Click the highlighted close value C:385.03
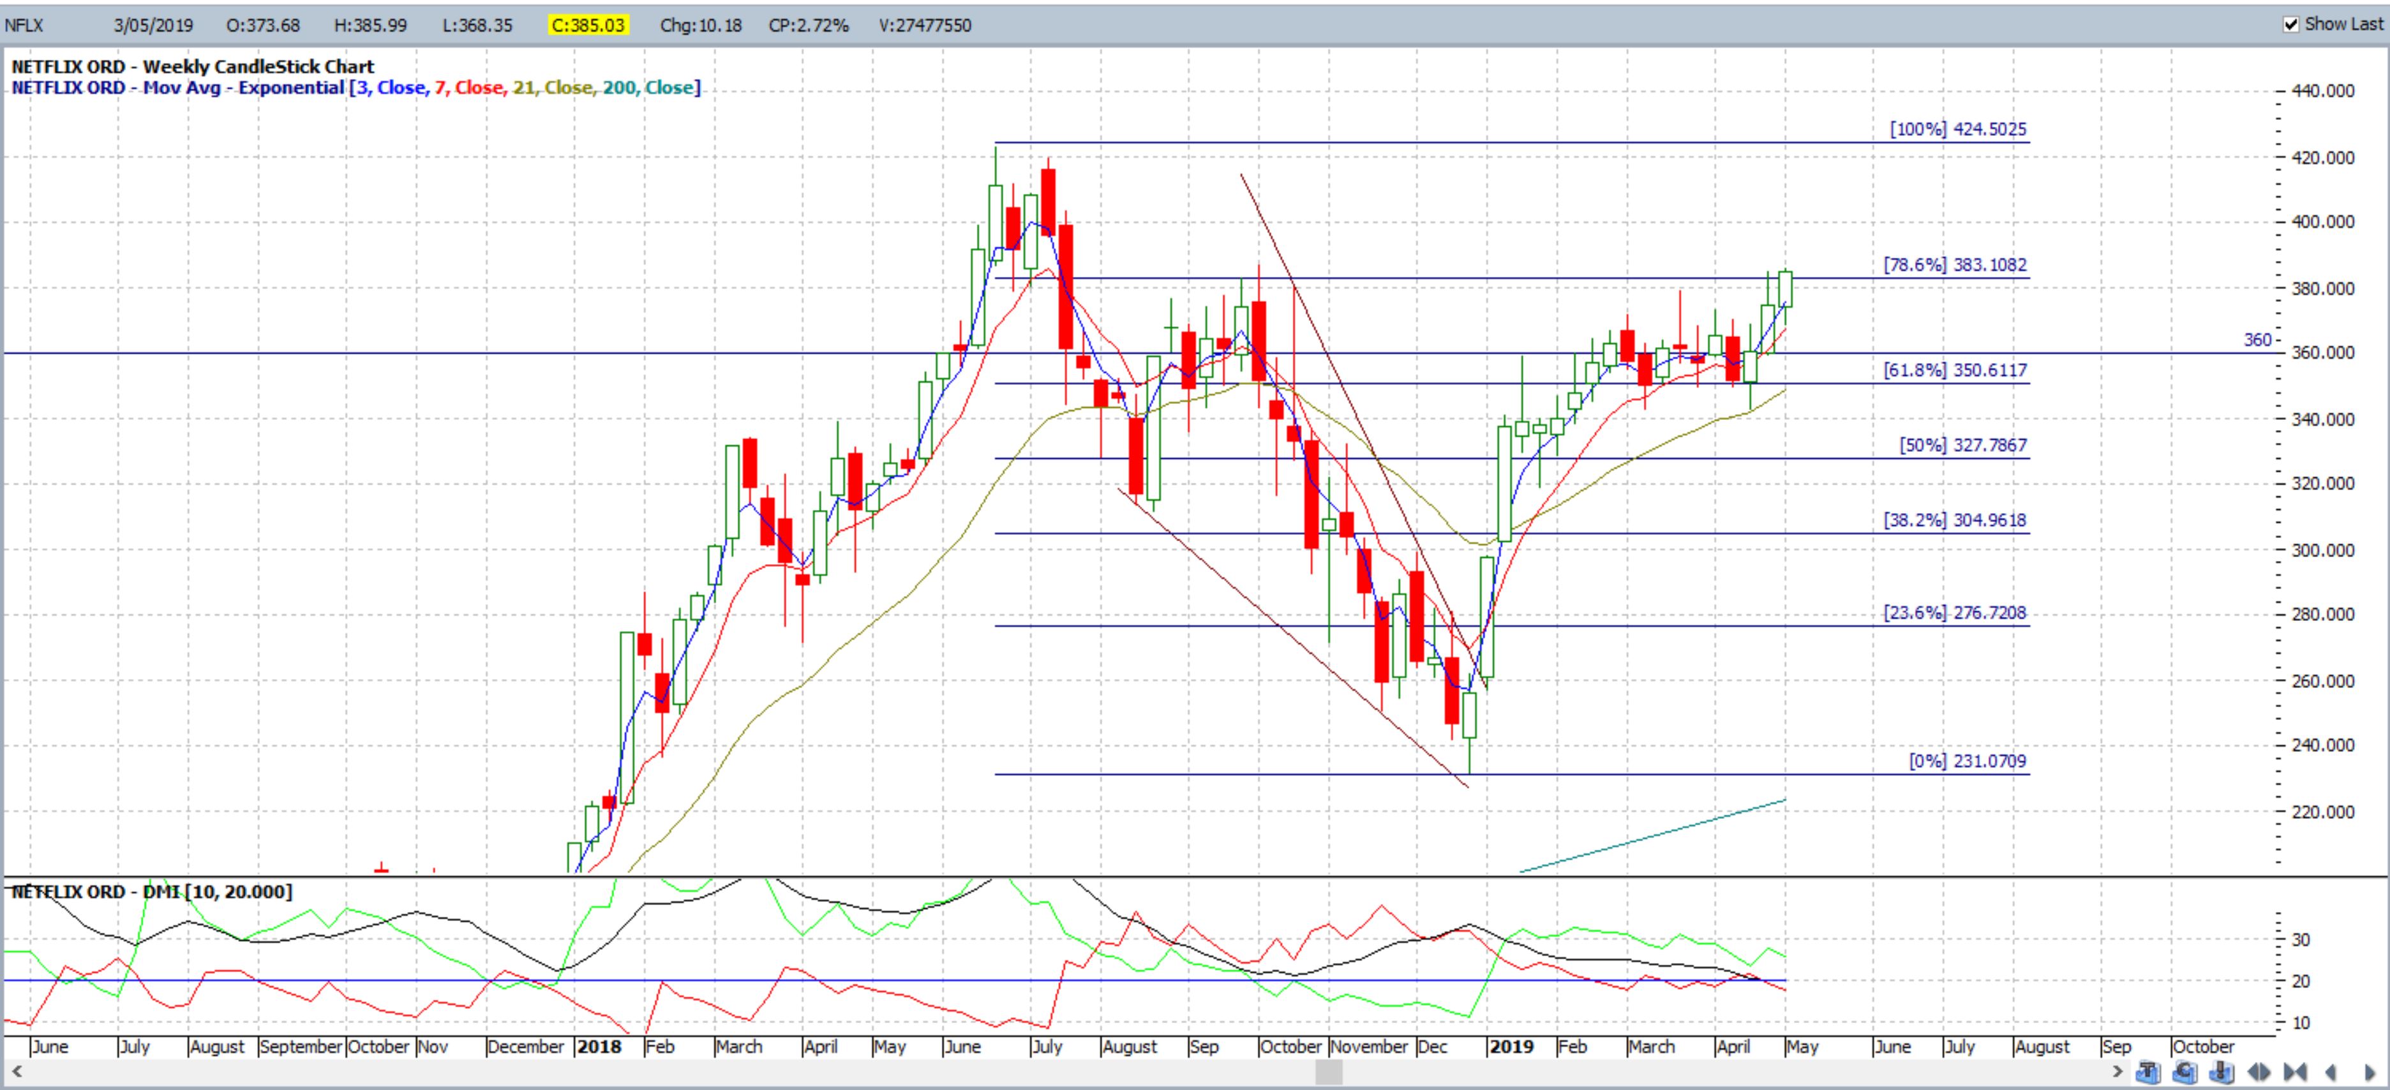Image resolution: width=2390 pixels, height=1090 pixels. (588, 25)
